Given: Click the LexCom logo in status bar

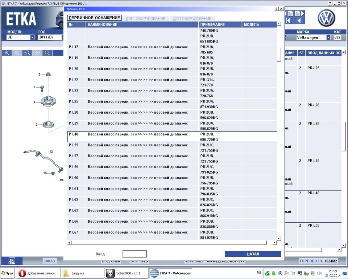Looking at the screenshot, I should click(12, 261).
